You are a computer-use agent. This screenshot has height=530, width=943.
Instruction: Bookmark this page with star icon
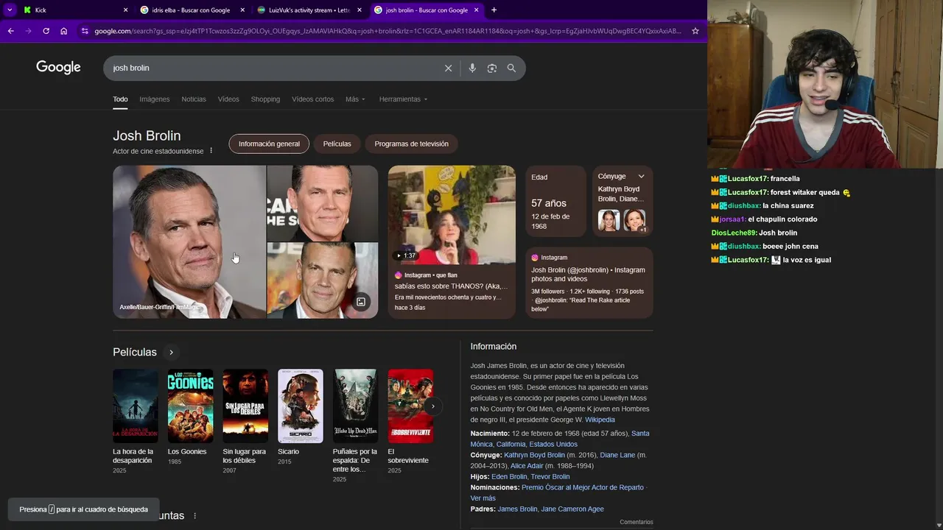[x=695, y=31]
